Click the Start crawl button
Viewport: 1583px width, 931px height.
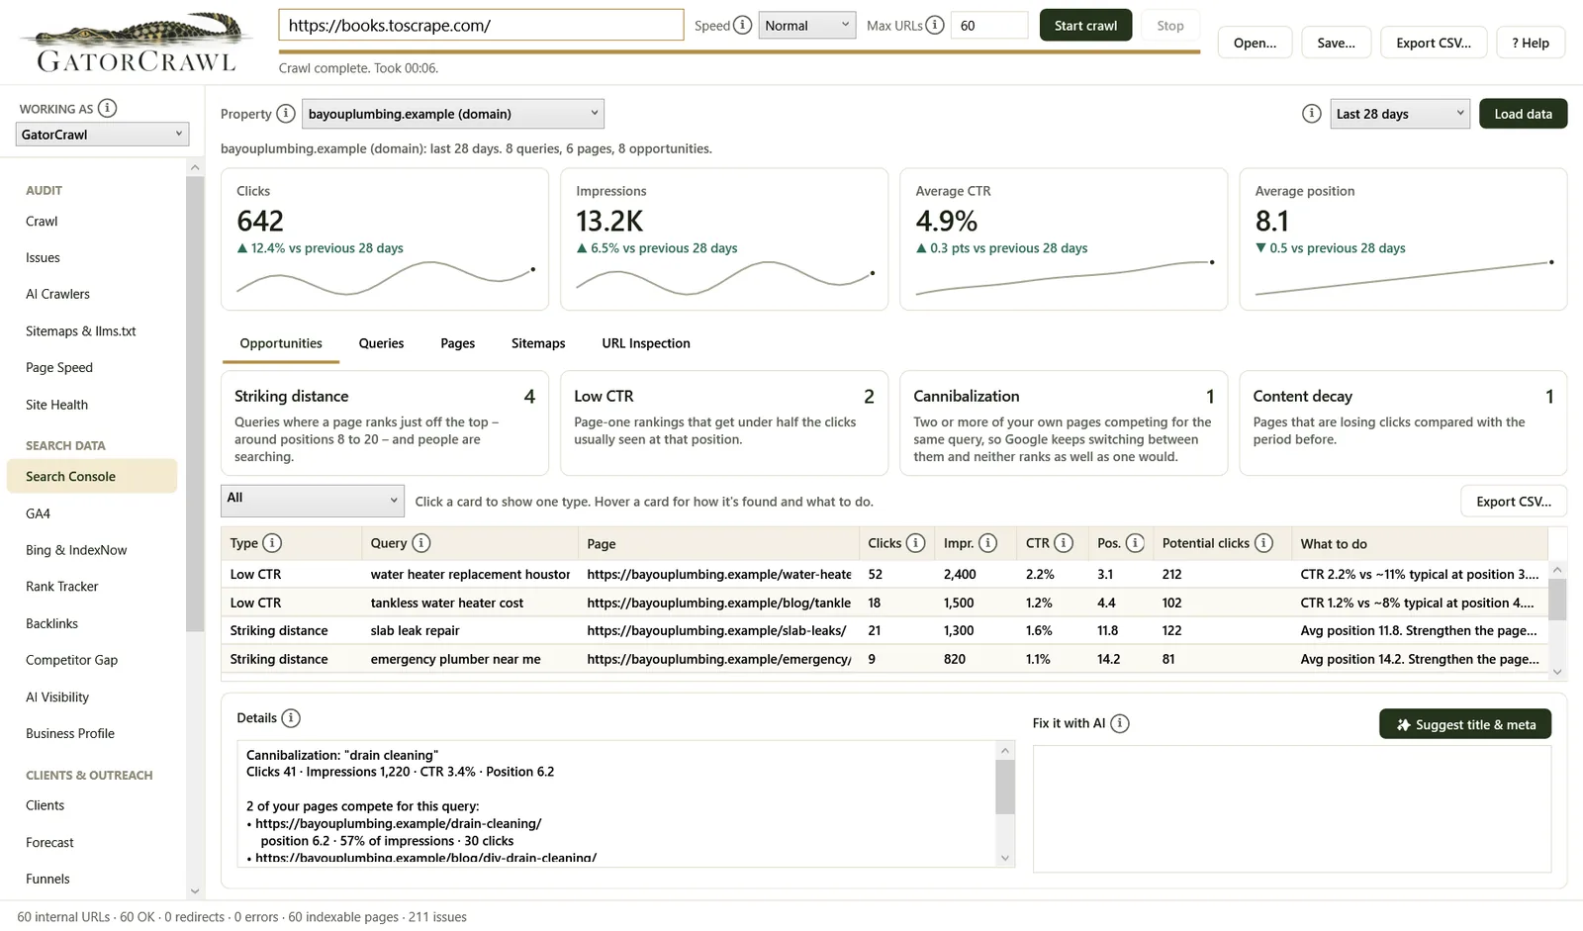click(1085, 25)
